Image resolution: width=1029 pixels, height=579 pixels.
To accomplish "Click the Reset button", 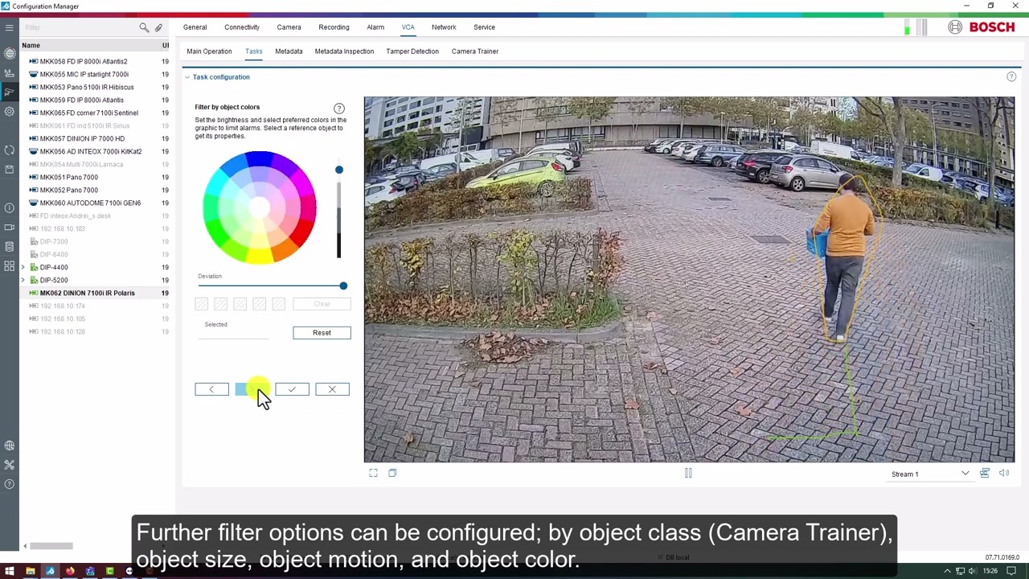I will (322, 333).
